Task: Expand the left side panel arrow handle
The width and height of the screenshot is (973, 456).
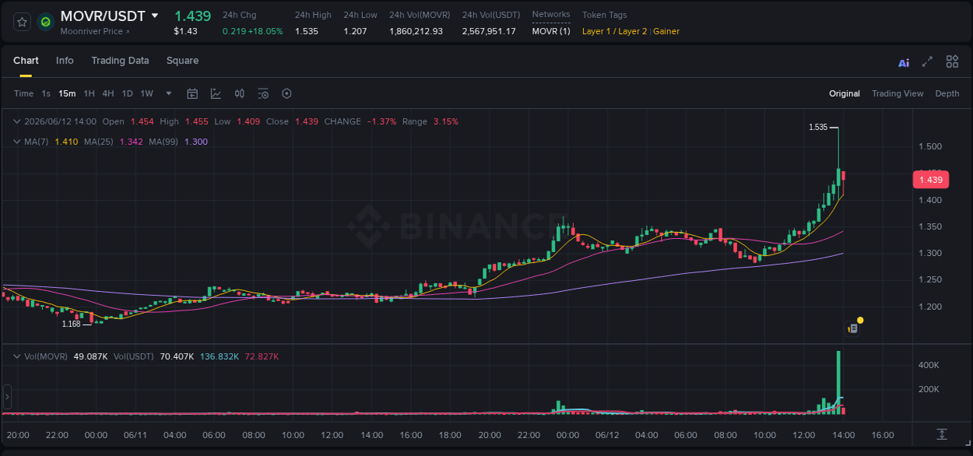Action: coord(7,397)
